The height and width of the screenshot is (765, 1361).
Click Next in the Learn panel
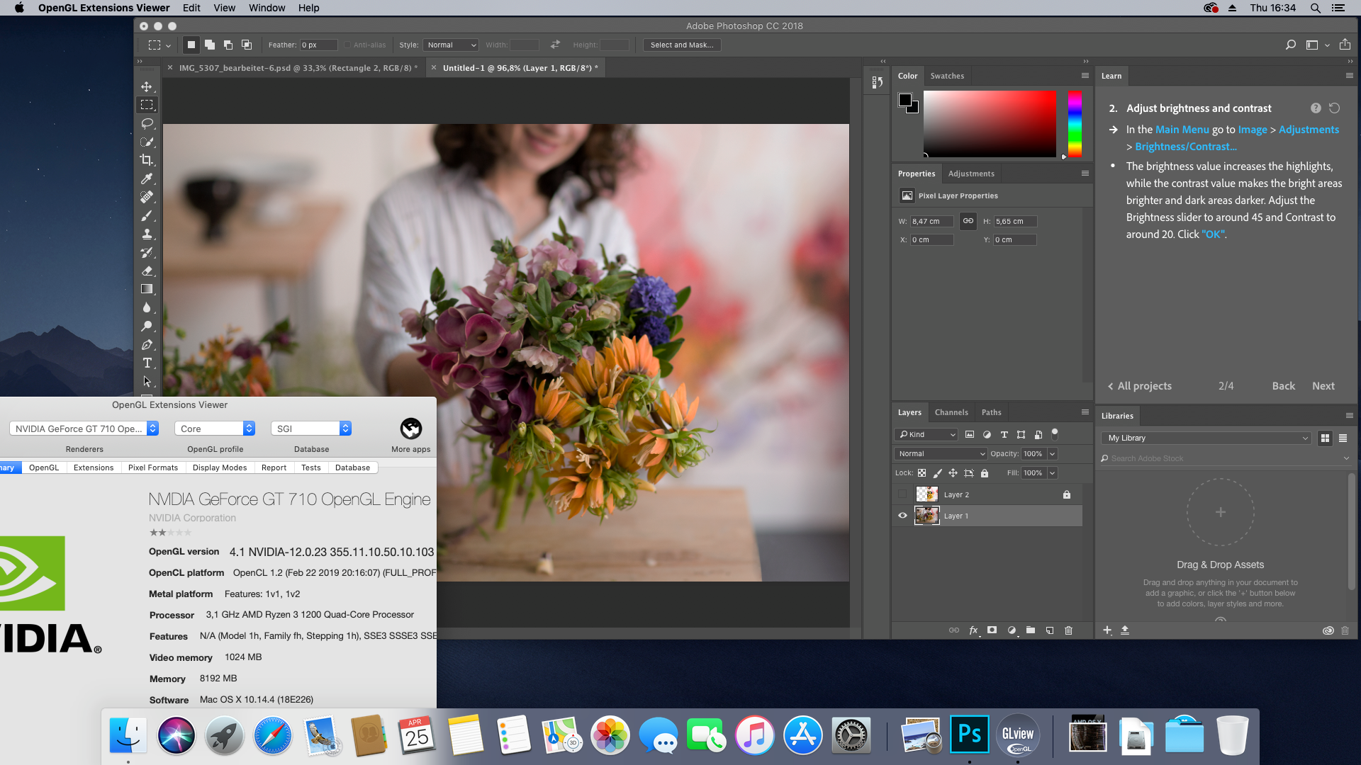(1323, 386)
